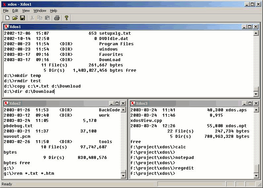
Task: Click 'wavout.pcm' in Xdos2
Action: pyautogui.click(x=17, y=136)
